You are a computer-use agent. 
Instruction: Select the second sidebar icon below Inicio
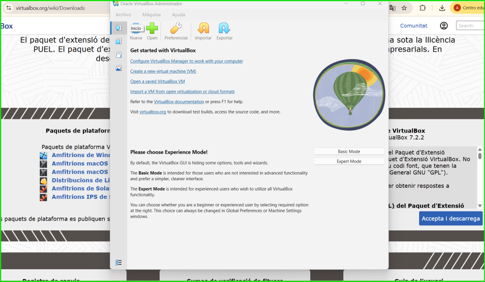pos(118,42)
